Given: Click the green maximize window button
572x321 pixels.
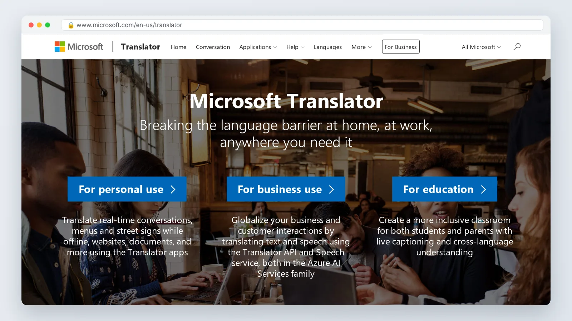Looking at the screenshot, I should pyautogui.click(x=48, y=25).
